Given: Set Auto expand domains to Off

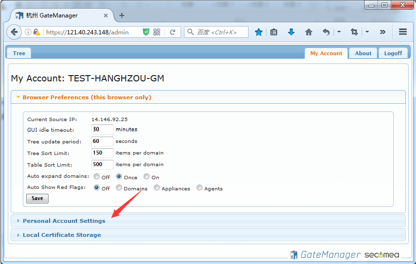Looking at the screenshot, I should pos(97,177).
